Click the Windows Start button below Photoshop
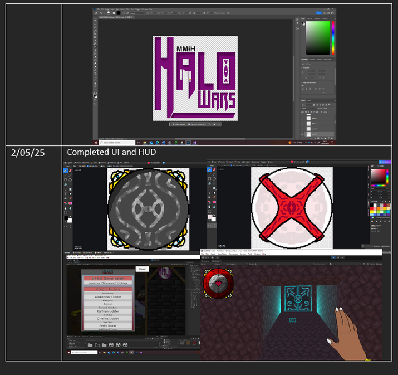This screenshot has width=398, height=375. coord(96,143)
